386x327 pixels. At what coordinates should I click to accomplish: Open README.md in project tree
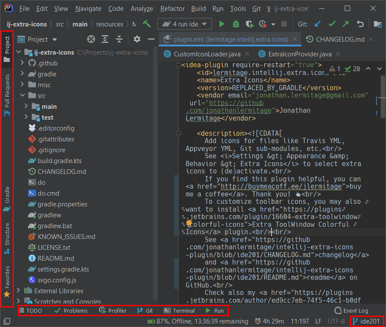(x=56, y=258)
